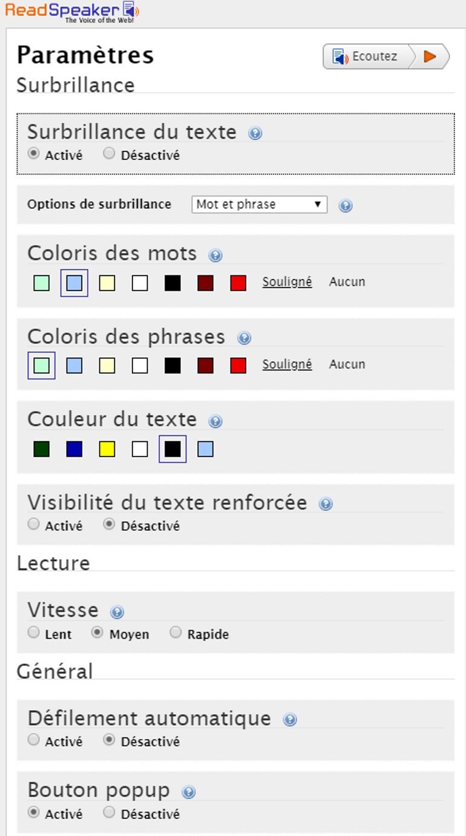Open help for Défilement automatique
The width and height of the screenshot is (466, 836).
coord(290,720)
